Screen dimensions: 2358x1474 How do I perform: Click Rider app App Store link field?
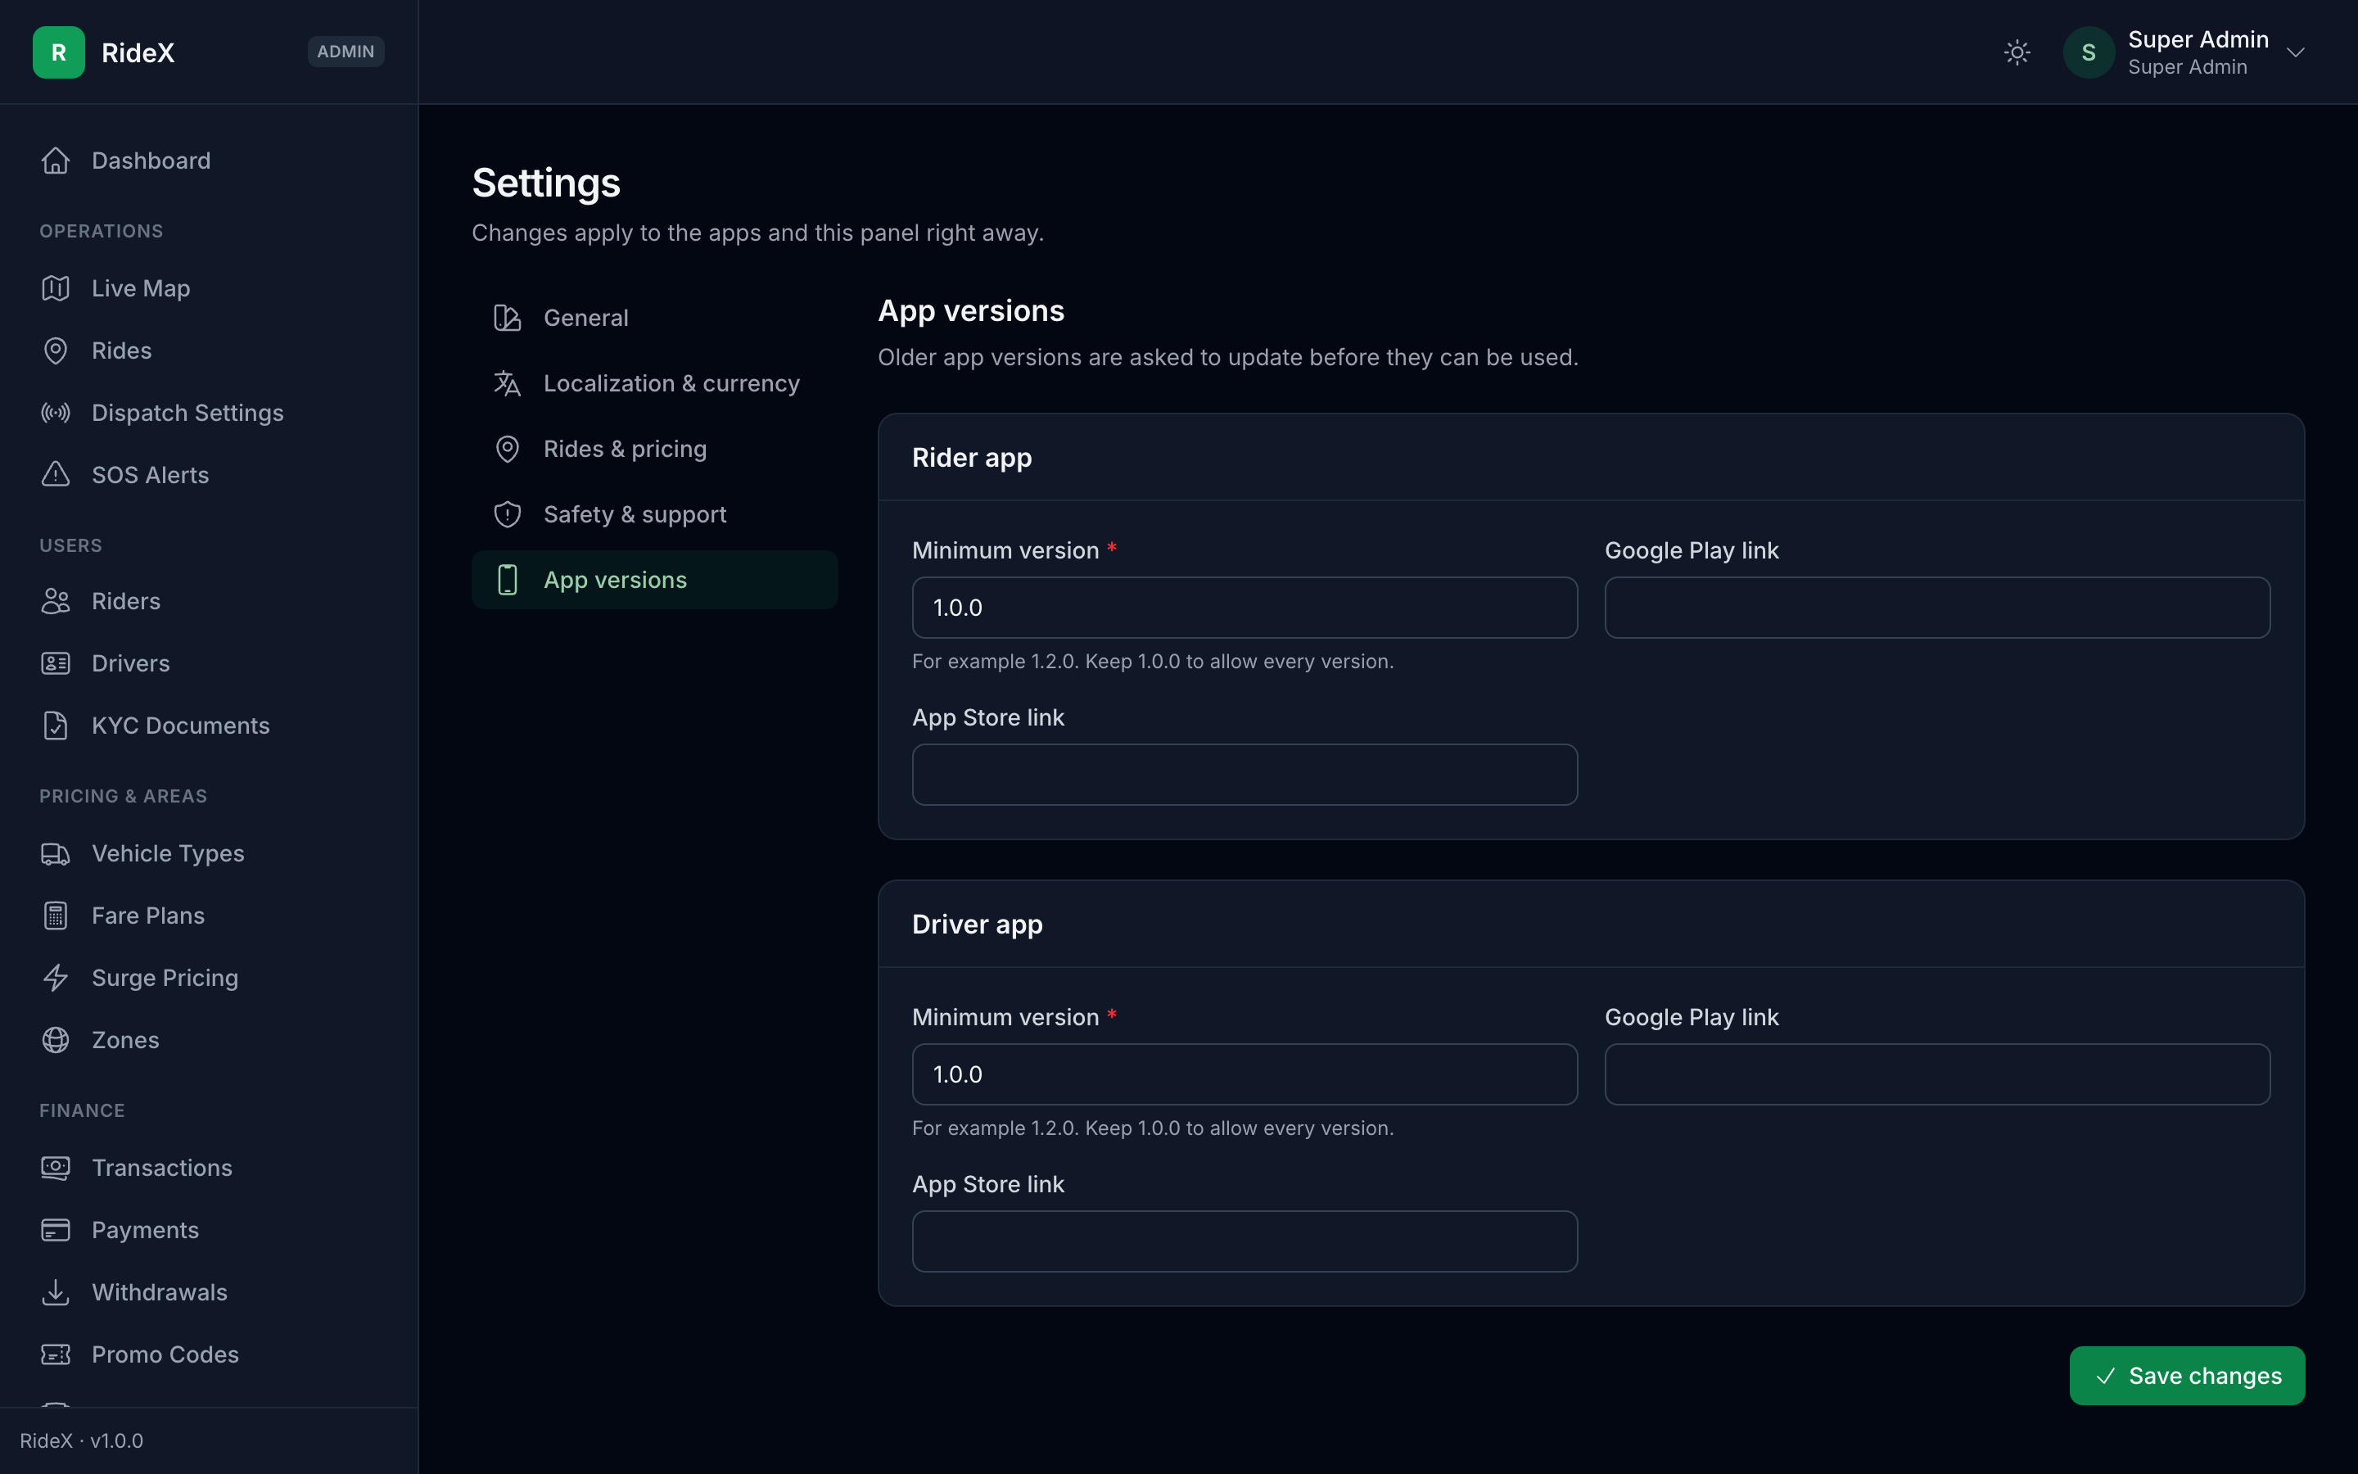(x=1244, y=775)
